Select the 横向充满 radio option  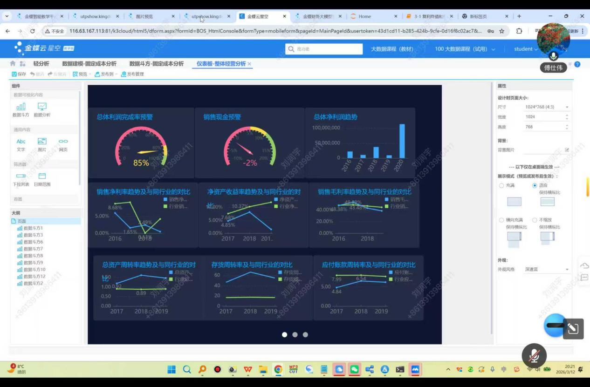coord(501,220)
